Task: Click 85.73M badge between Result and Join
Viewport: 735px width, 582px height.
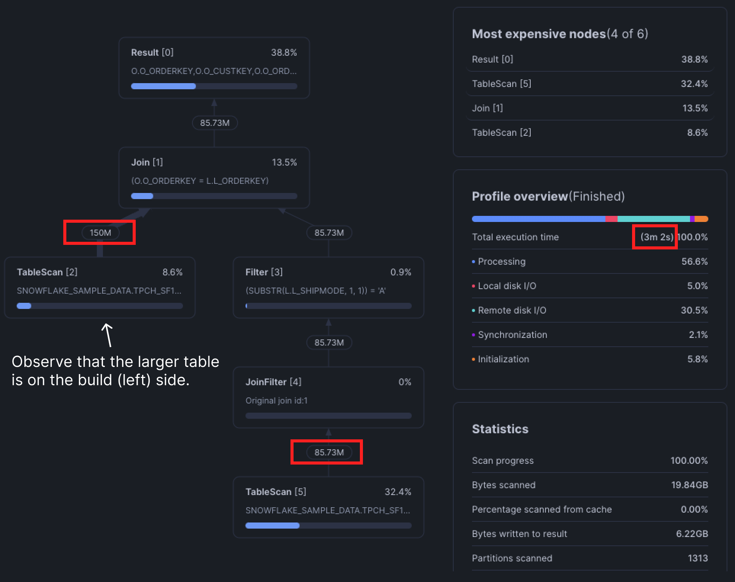Action: coord(215,123)
